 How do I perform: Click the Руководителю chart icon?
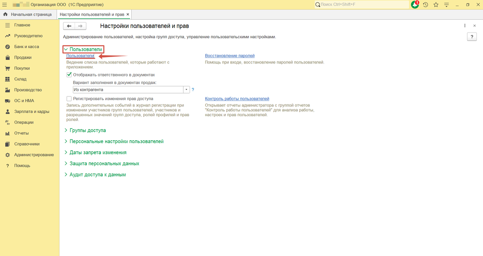[x=7, y=36]
